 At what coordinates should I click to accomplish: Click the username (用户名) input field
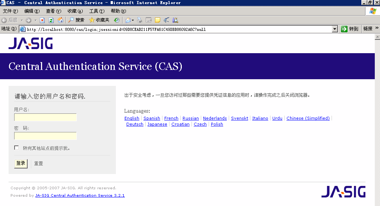click(45, 117)
